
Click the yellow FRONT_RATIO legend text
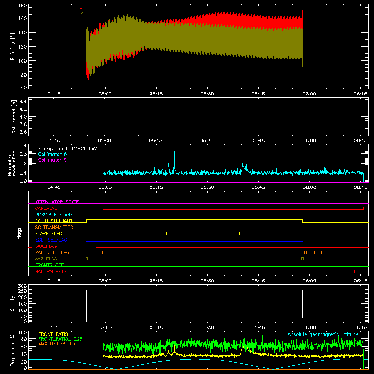[x=53, y=334]
